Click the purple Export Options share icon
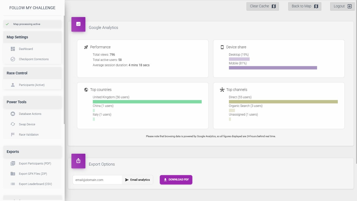The width and height of the screenshot is (357, 201). (78, 161)
